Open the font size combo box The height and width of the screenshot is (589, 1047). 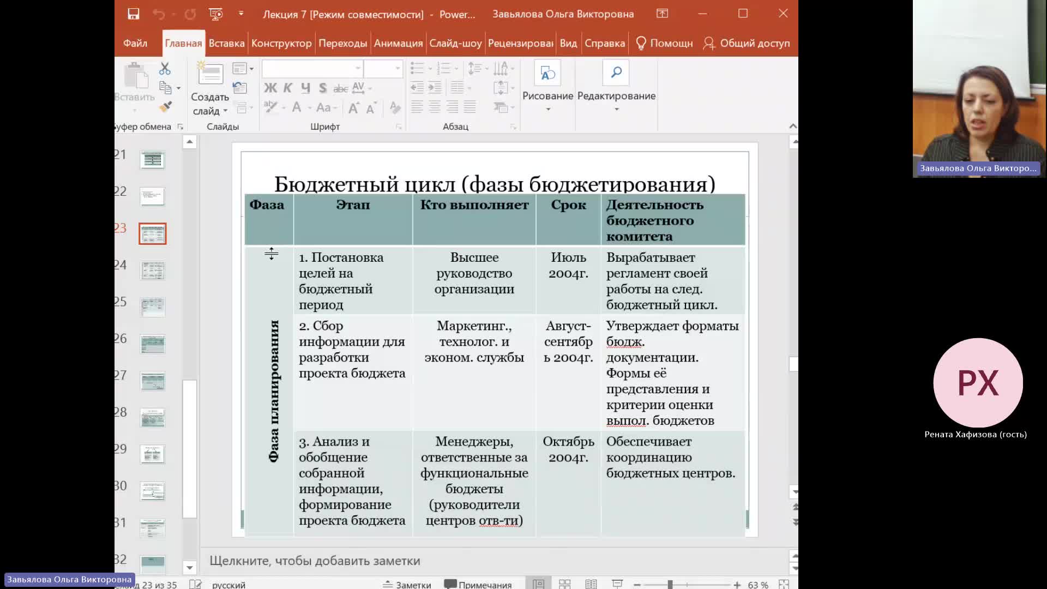tap(383, 69)
